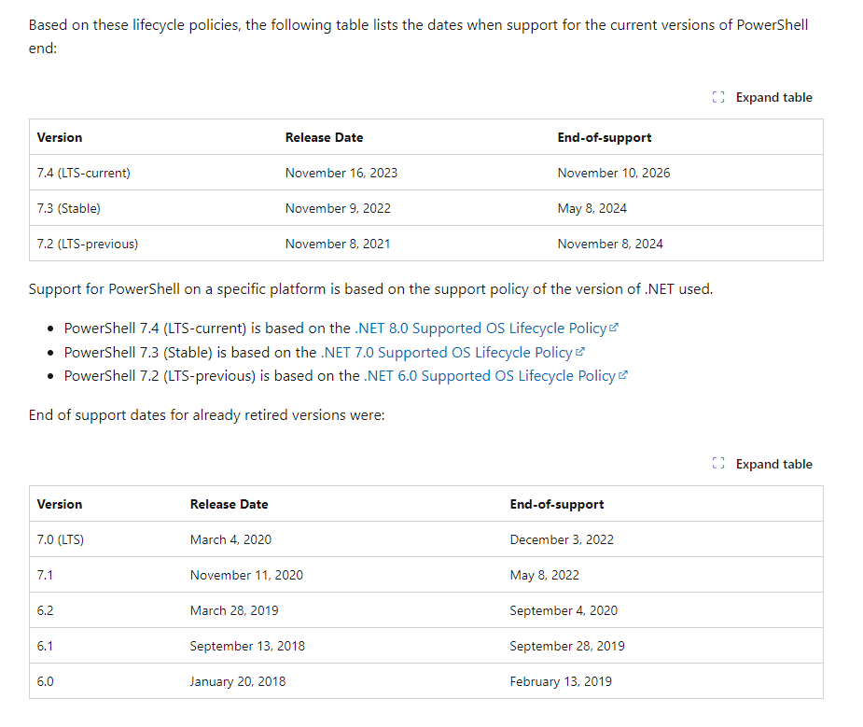Screen dimensions: 863x727
Task: Click the February 13, 2019 date cell
Action: [561, 681]
